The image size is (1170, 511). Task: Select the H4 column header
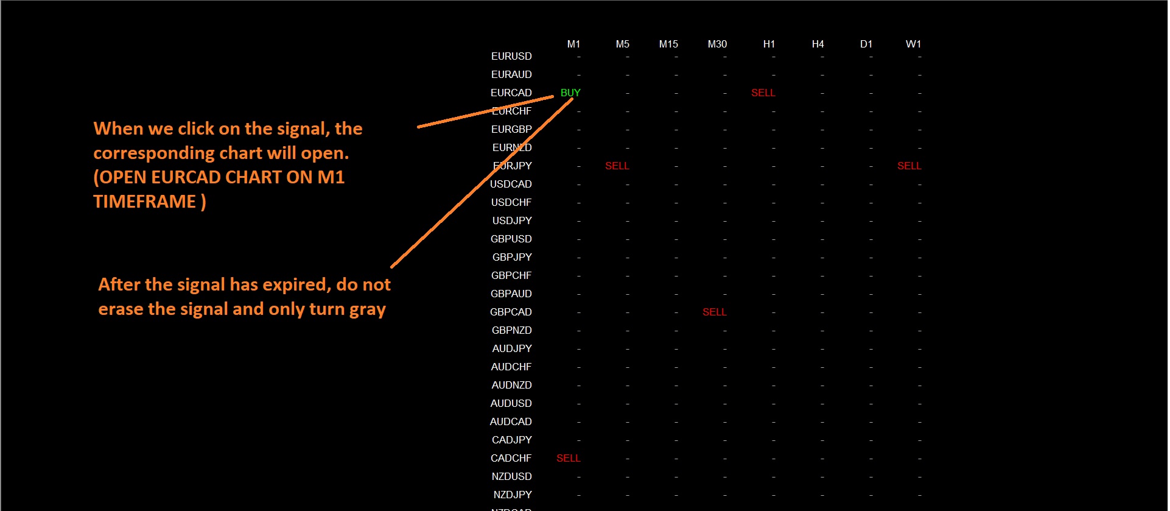[818, 44]
